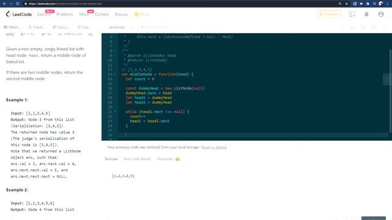Click the browser address bar URL
Image resolution: width=392 pixels, height=220 pixels.
pyautogui.click(x=65, y=4)
